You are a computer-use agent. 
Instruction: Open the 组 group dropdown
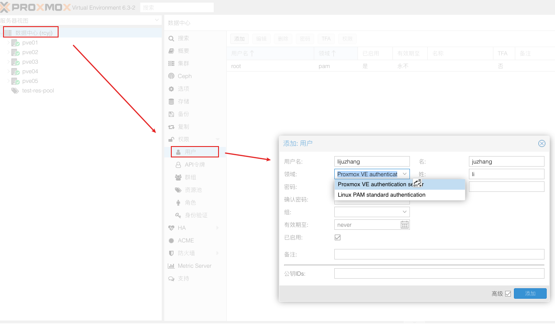[405, 212]
